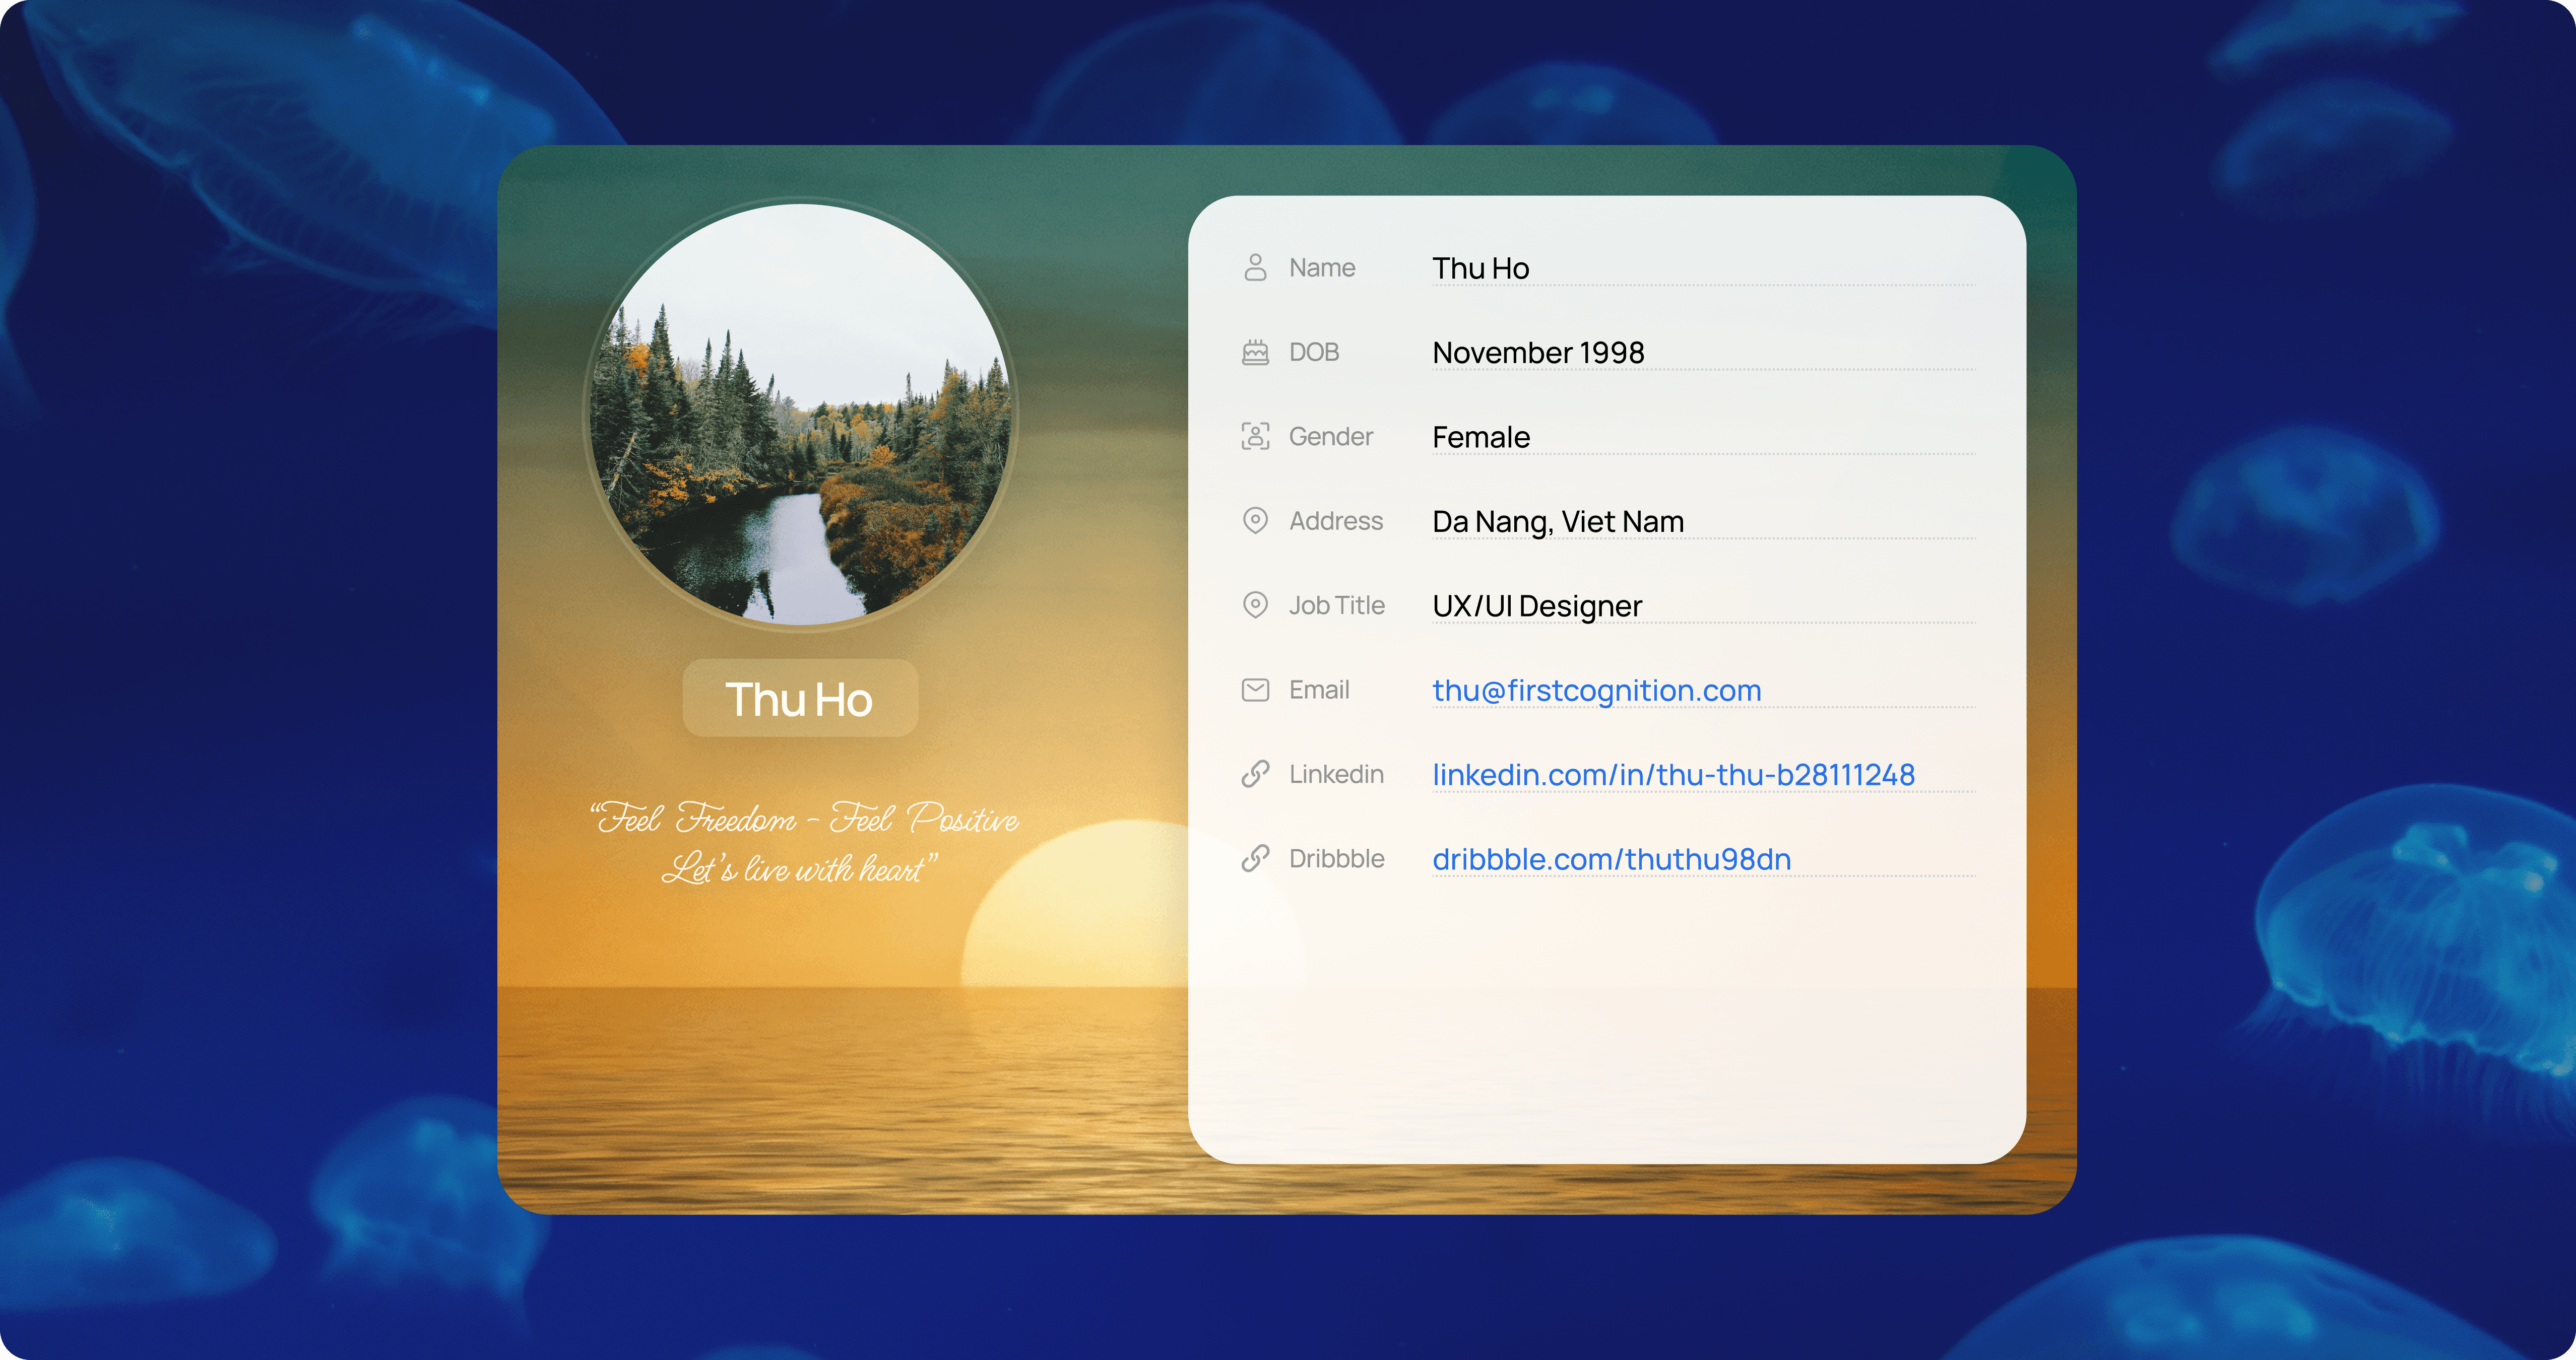Screen dimensions: 2576x1360
Task: Click the Feel Freedom cursive quote text
Action: (x=803, y=843)
